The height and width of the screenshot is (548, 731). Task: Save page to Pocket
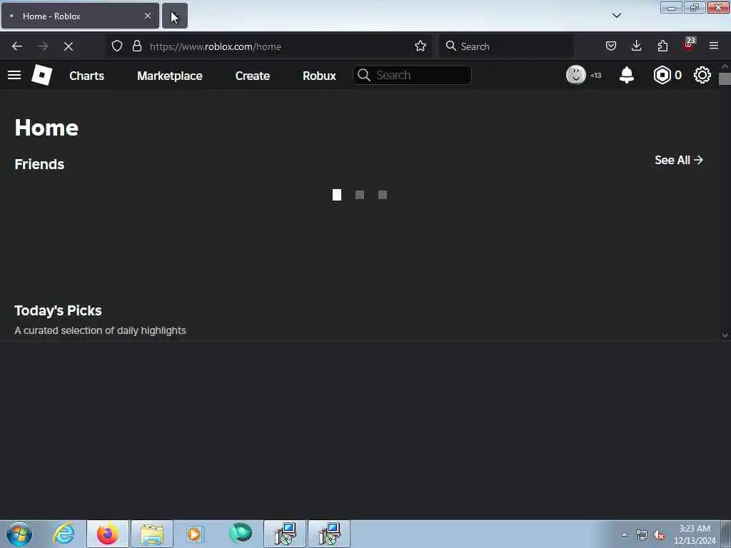click(611, 46)
